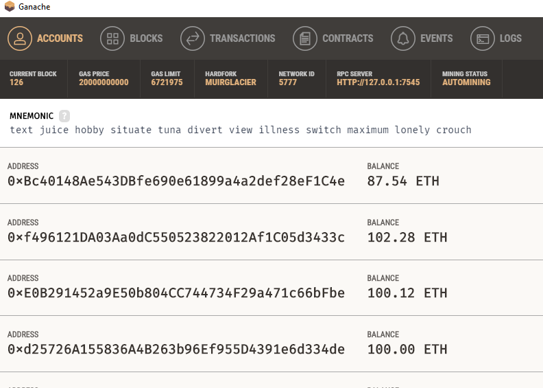Click the Ganache window title text
The width and height of the screenshot is (543, 388).
coord(34,7)
